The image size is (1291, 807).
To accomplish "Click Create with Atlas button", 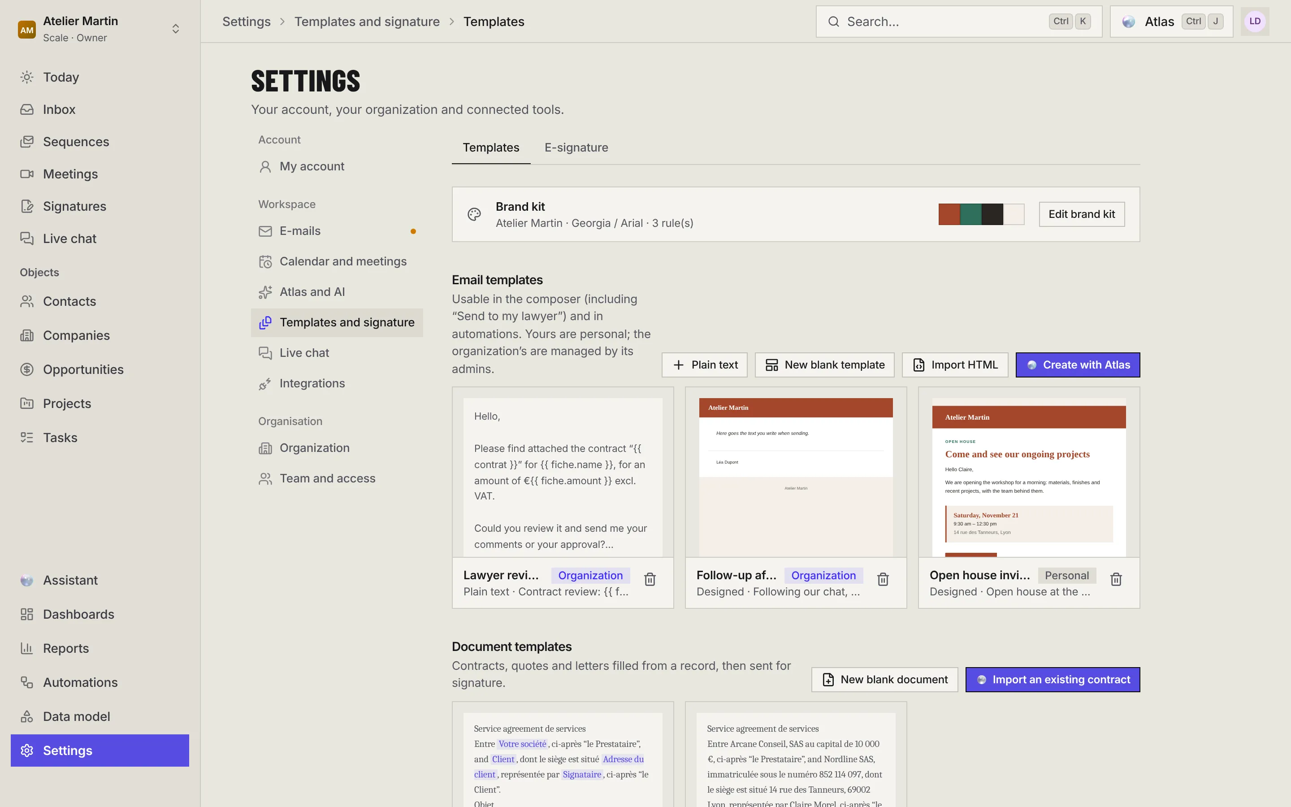I will pos(1078,365).
